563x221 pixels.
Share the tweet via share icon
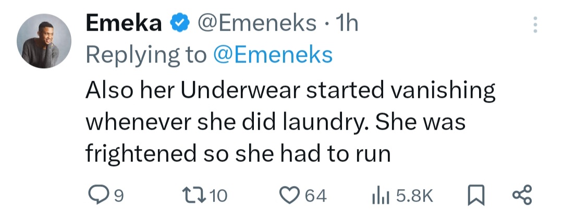522,196
